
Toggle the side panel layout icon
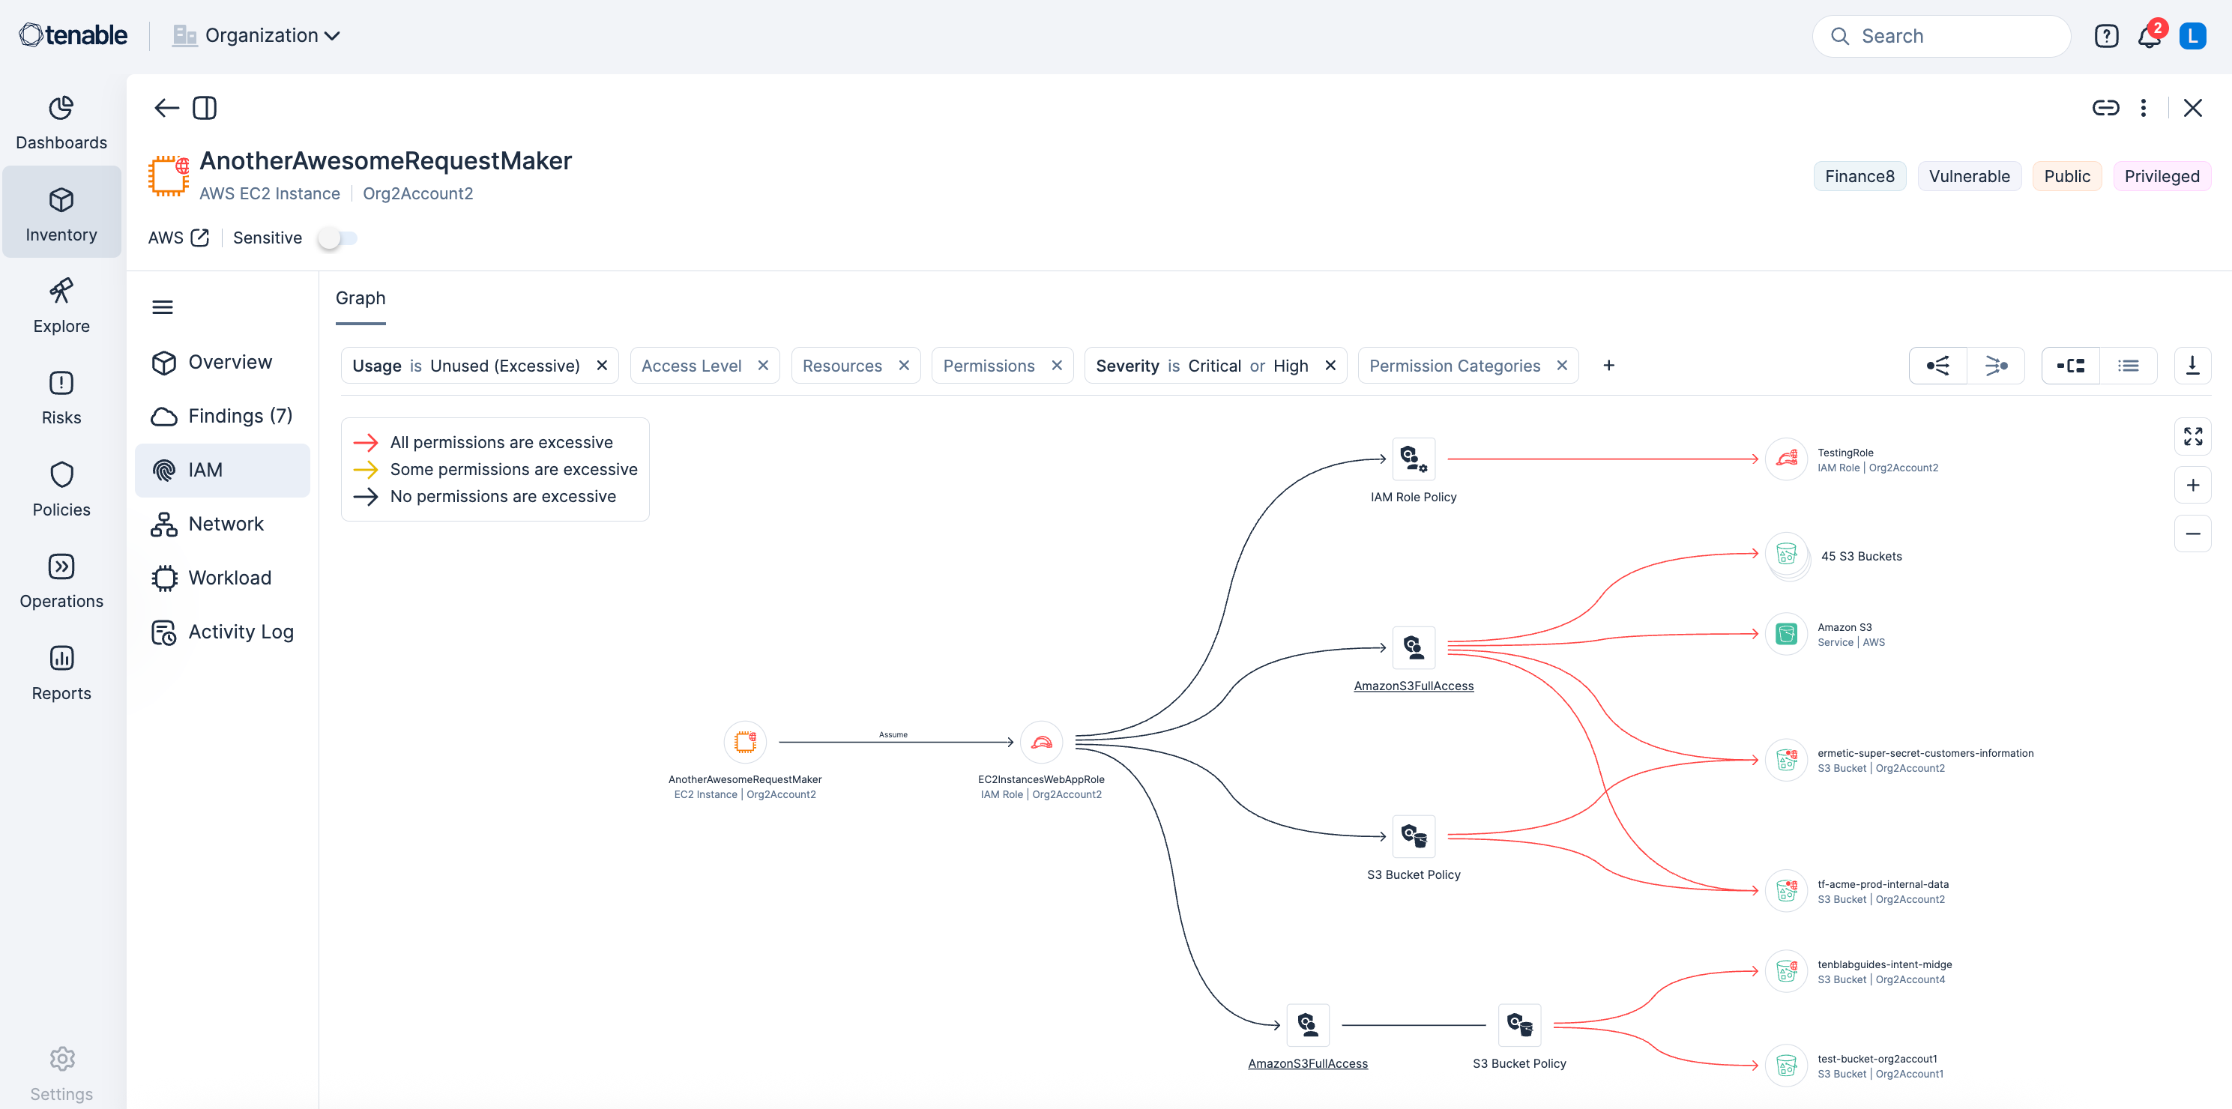pyautogui.click(x=205, y=107)
